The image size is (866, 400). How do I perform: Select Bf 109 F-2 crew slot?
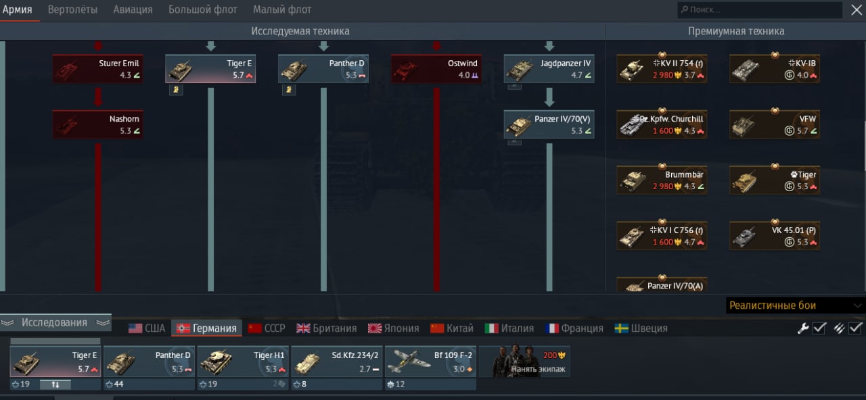coord(430,362)
